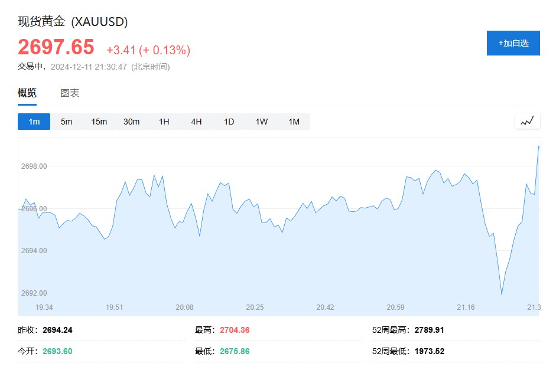This screenshot has width=556, height=370.
Task: Click the 20:42 time axis label
Action: [325, 307]
